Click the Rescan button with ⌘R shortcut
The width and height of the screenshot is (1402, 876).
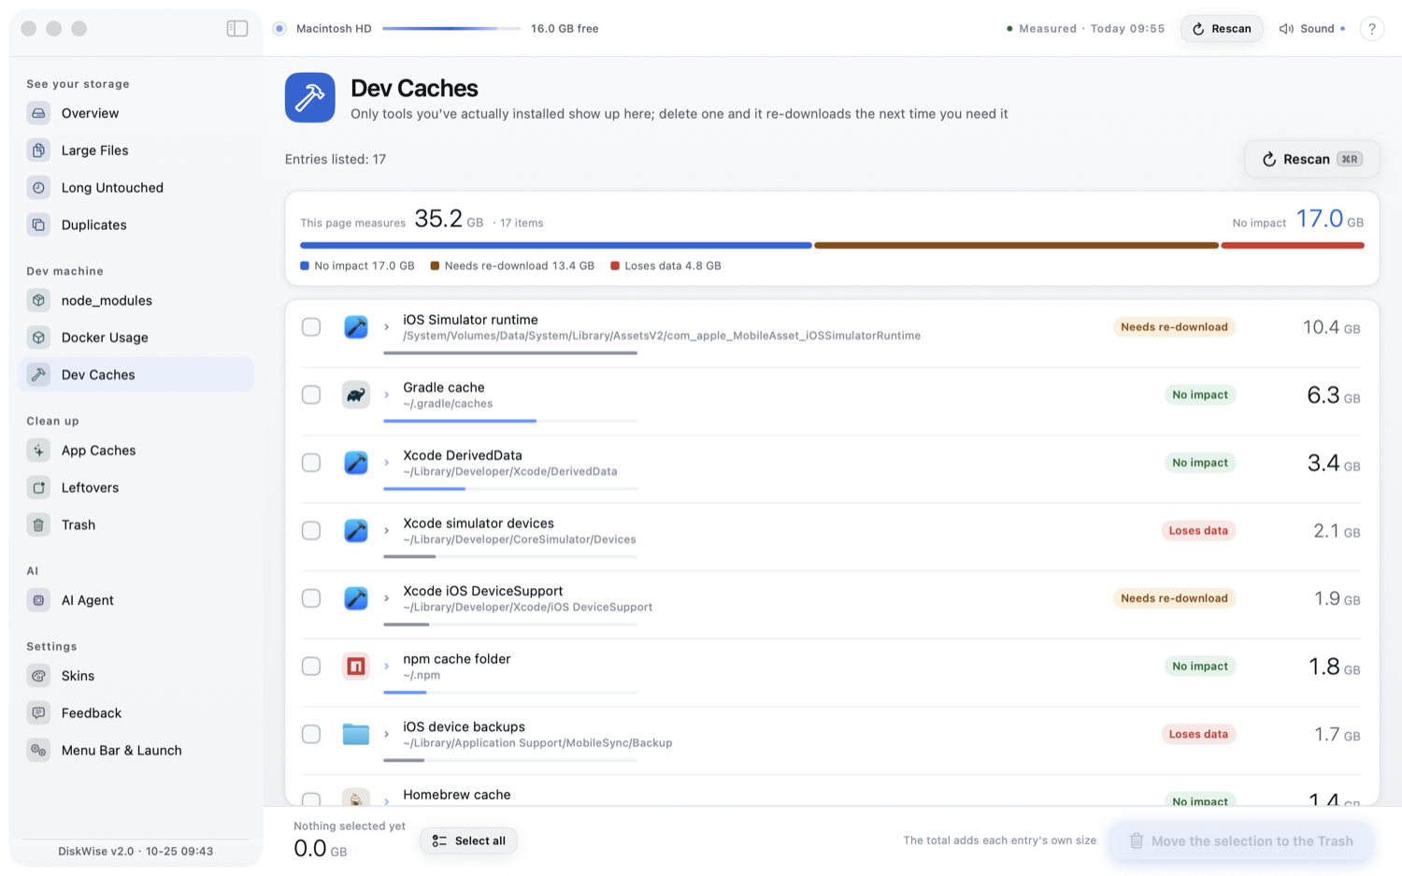[x=1311, y=159]
